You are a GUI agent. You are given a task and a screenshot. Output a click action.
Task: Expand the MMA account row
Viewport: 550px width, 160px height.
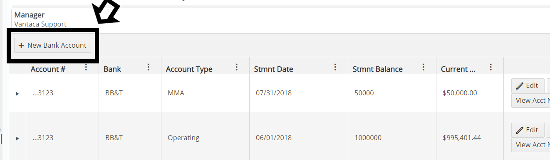coord(17,94)
